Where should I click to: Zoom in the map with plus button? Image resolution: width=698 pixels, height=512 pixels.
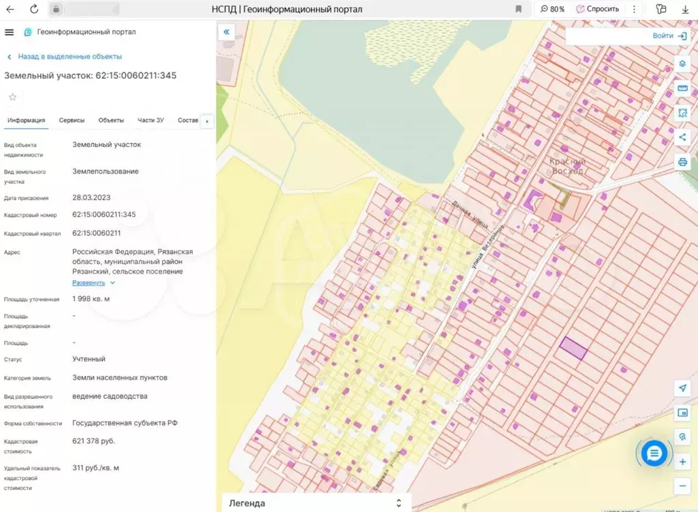coord(682,462)
